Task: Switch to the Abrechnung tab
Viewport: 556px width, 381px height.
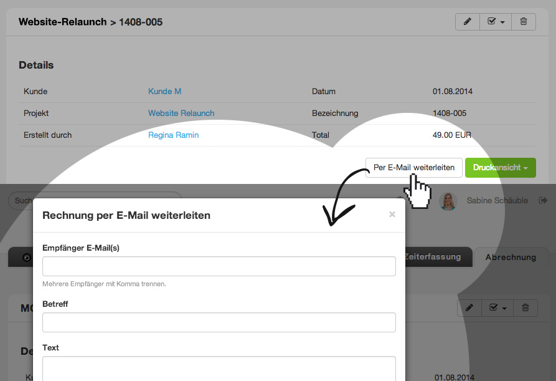Action: (511, 257)
